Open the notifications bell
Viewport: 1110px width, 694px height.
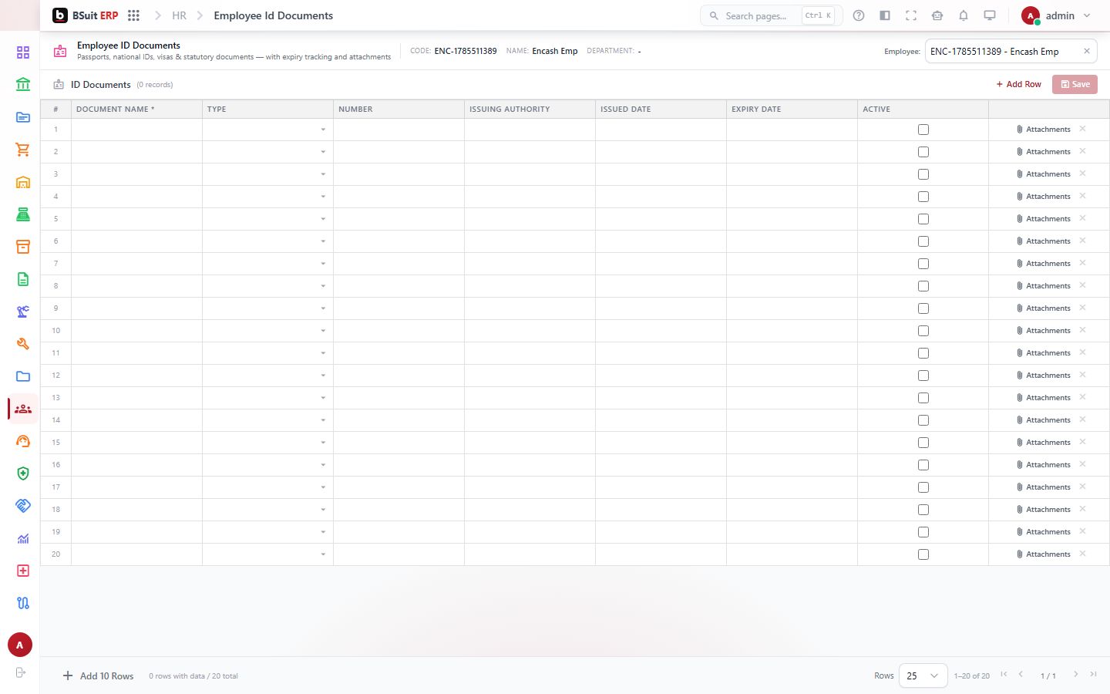(964, 15)
